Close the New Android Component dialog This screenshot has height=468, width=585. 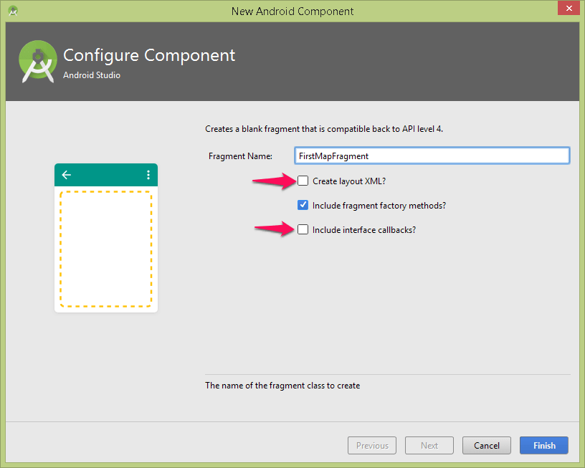(x=569, y=8)
